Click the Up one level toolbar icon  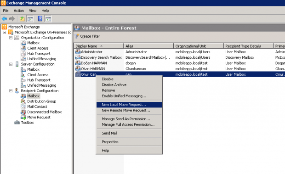pyautogui.click(x=23, y=19)
